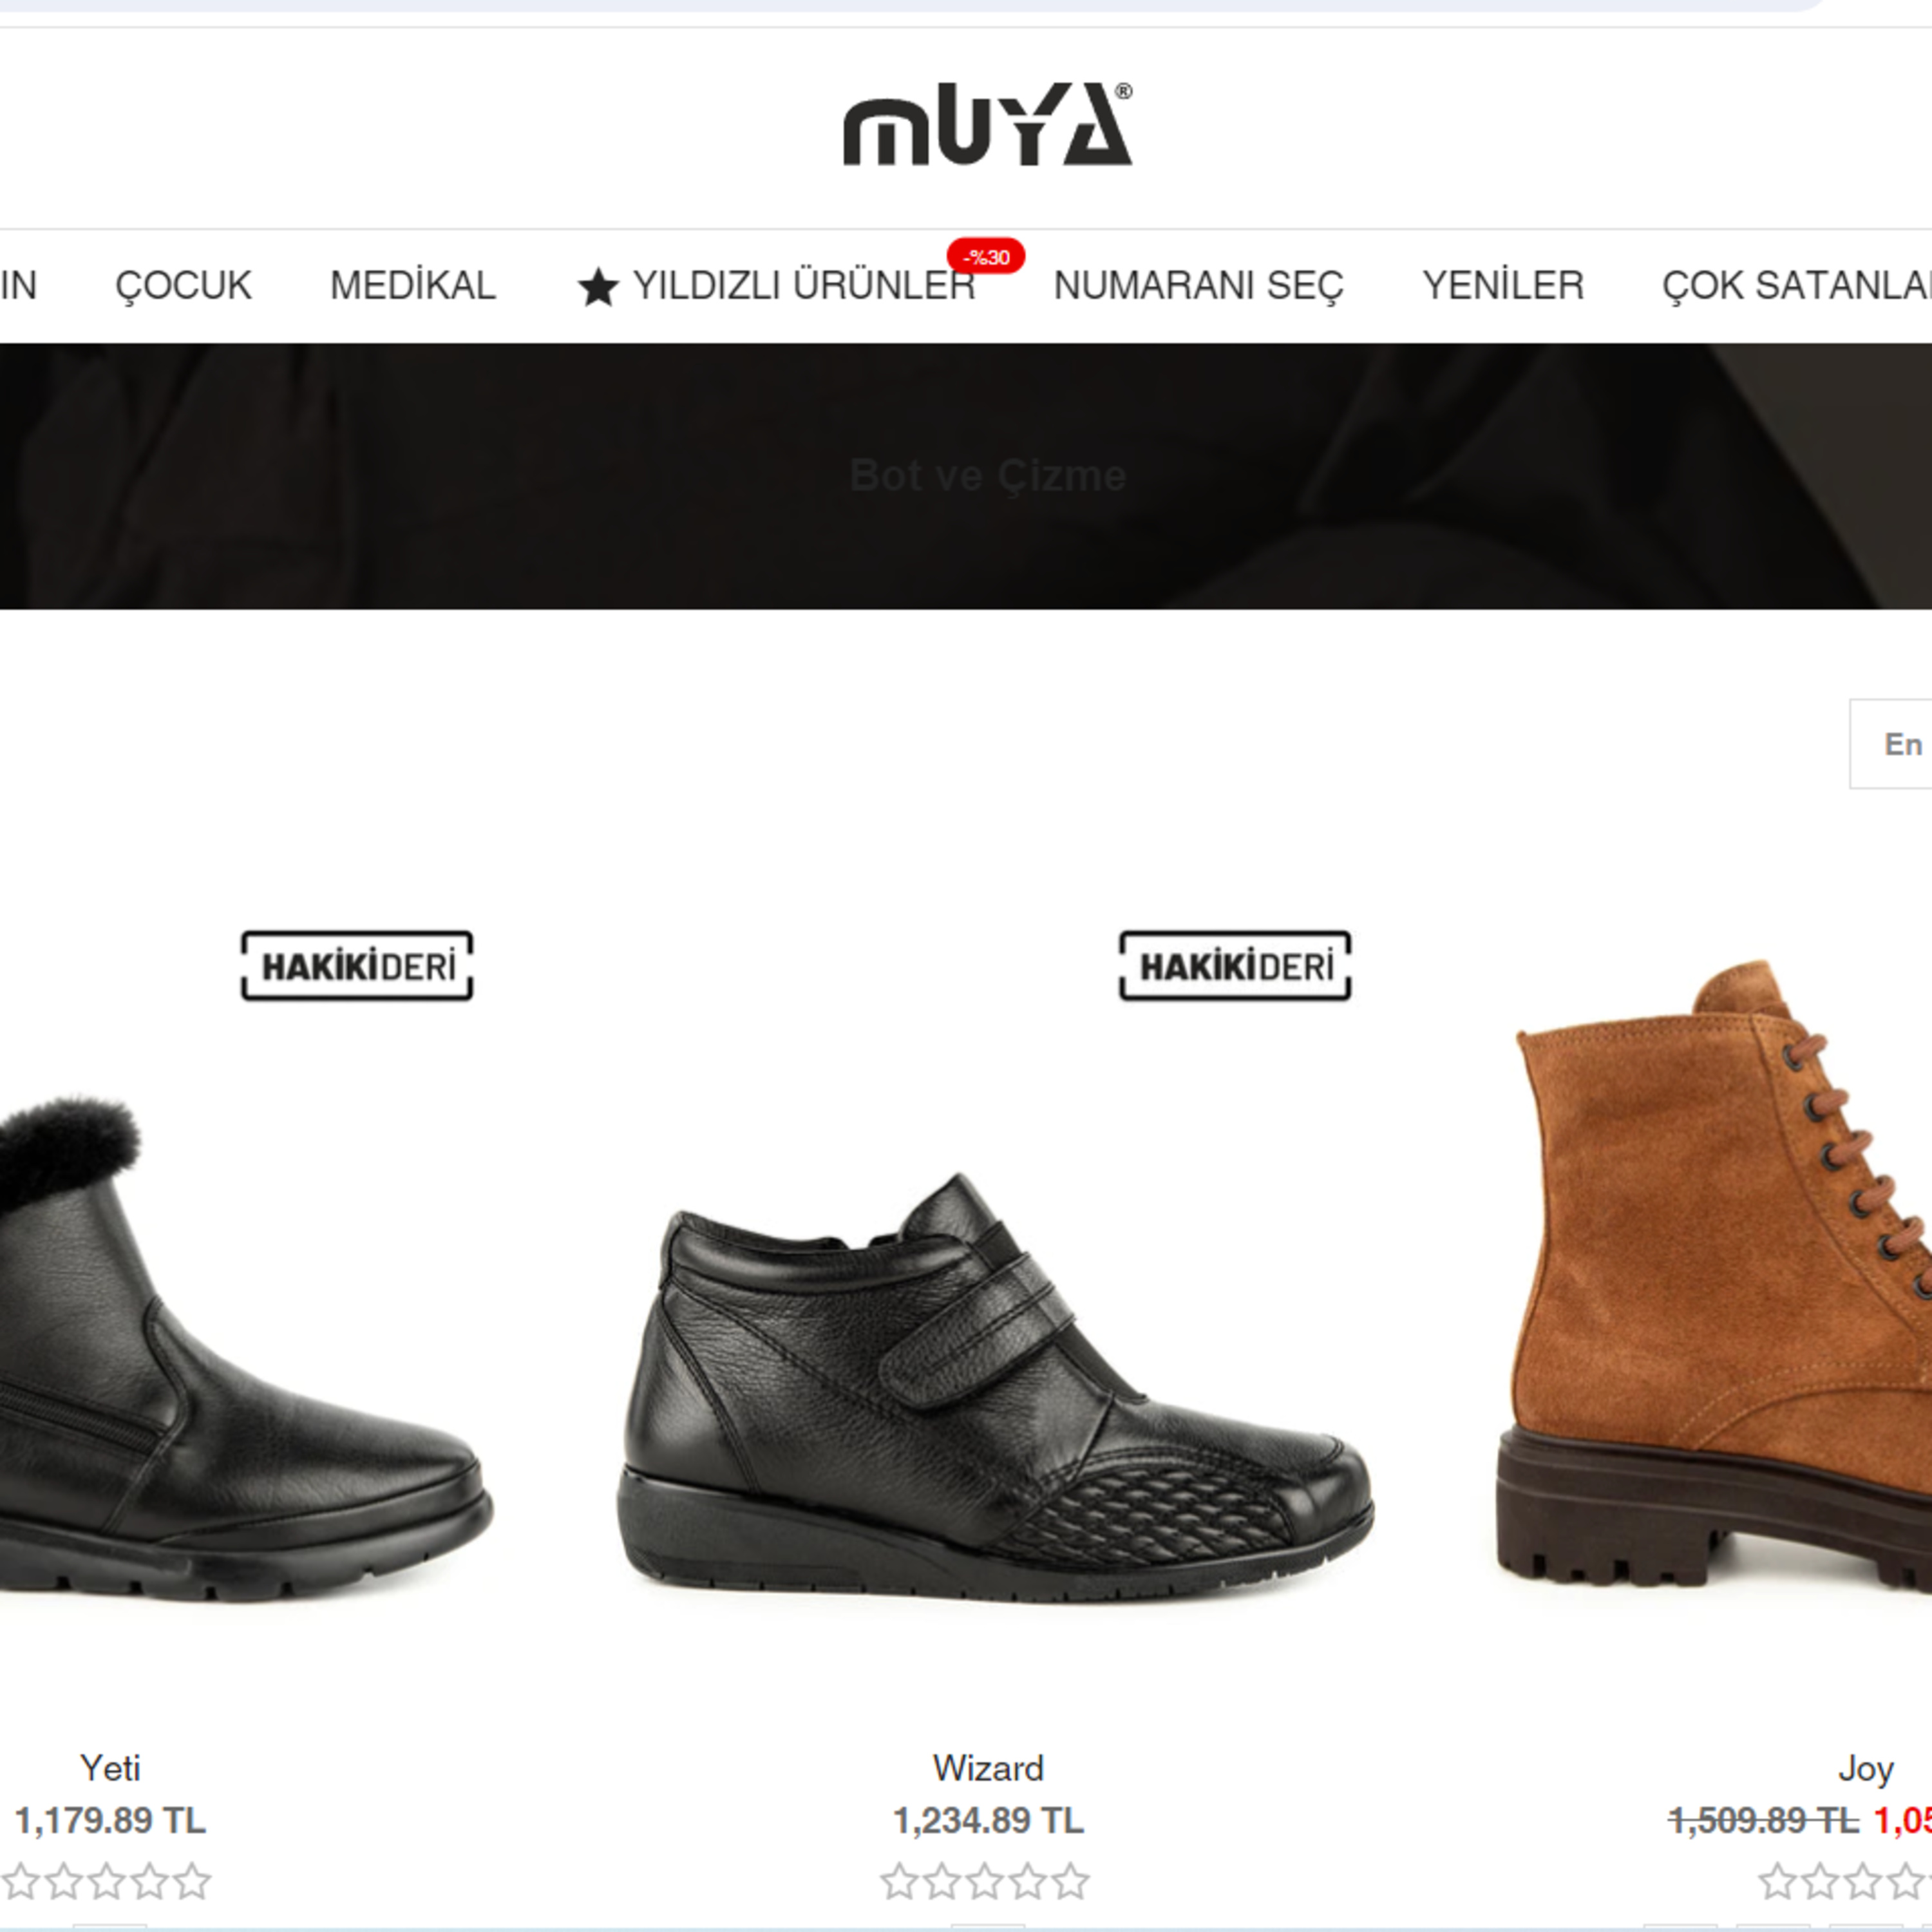Click the star icon beside Yıldızlı Ürünler
Viewport: 1932px width, 1932px height.
(598, 287)
